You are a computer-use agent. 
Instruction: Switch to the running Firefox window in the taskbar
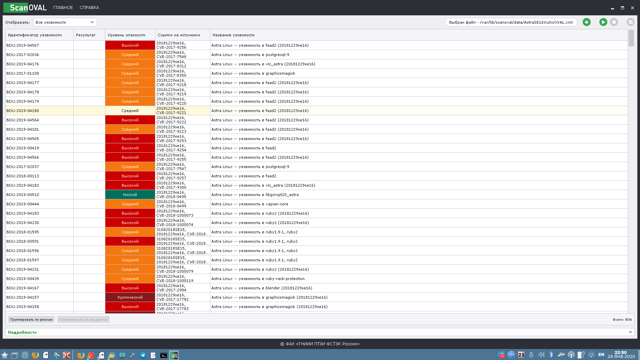81,355
